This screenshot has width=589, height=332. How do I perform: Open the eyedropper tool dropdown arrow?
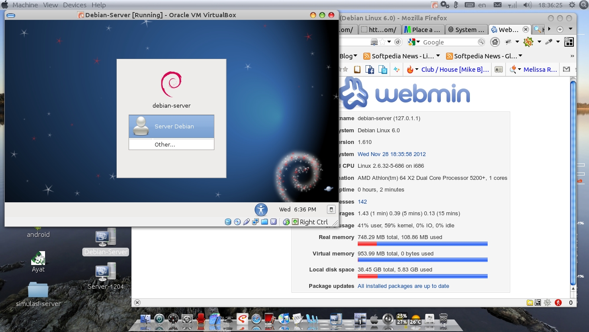tap(558, 42)
